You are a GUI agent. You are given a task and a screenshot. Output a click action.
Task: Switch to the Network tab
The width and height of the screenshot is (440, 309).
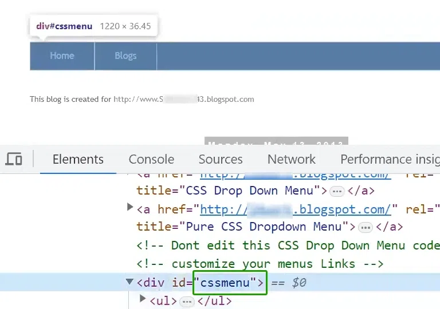pyautogui.click(x=291, y=159)
